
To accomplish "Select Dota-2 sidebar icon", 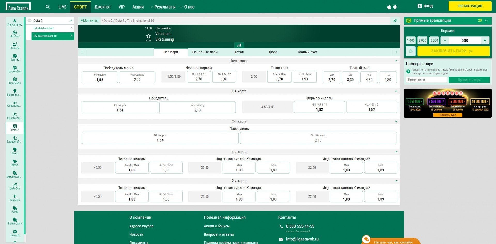I will [15, 128].
